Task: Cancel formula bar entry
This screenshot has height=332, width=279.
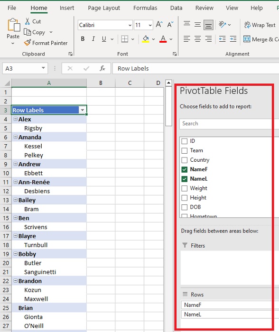Action: [70, 68]
